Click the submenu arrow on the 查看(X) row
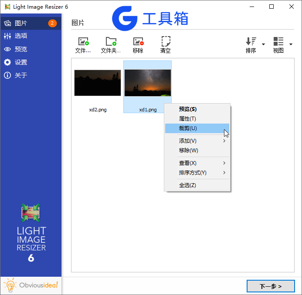 (224, 163)
